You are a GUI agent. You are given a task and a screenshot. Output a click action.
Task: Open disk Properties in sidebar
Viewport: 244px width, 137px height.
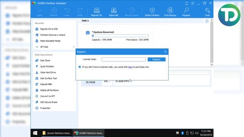click(45, 108)
